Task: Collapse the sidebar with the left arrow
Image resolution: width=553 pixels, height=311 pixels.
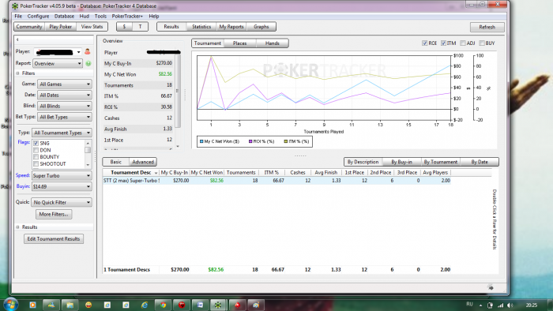Action: point(17,39)
